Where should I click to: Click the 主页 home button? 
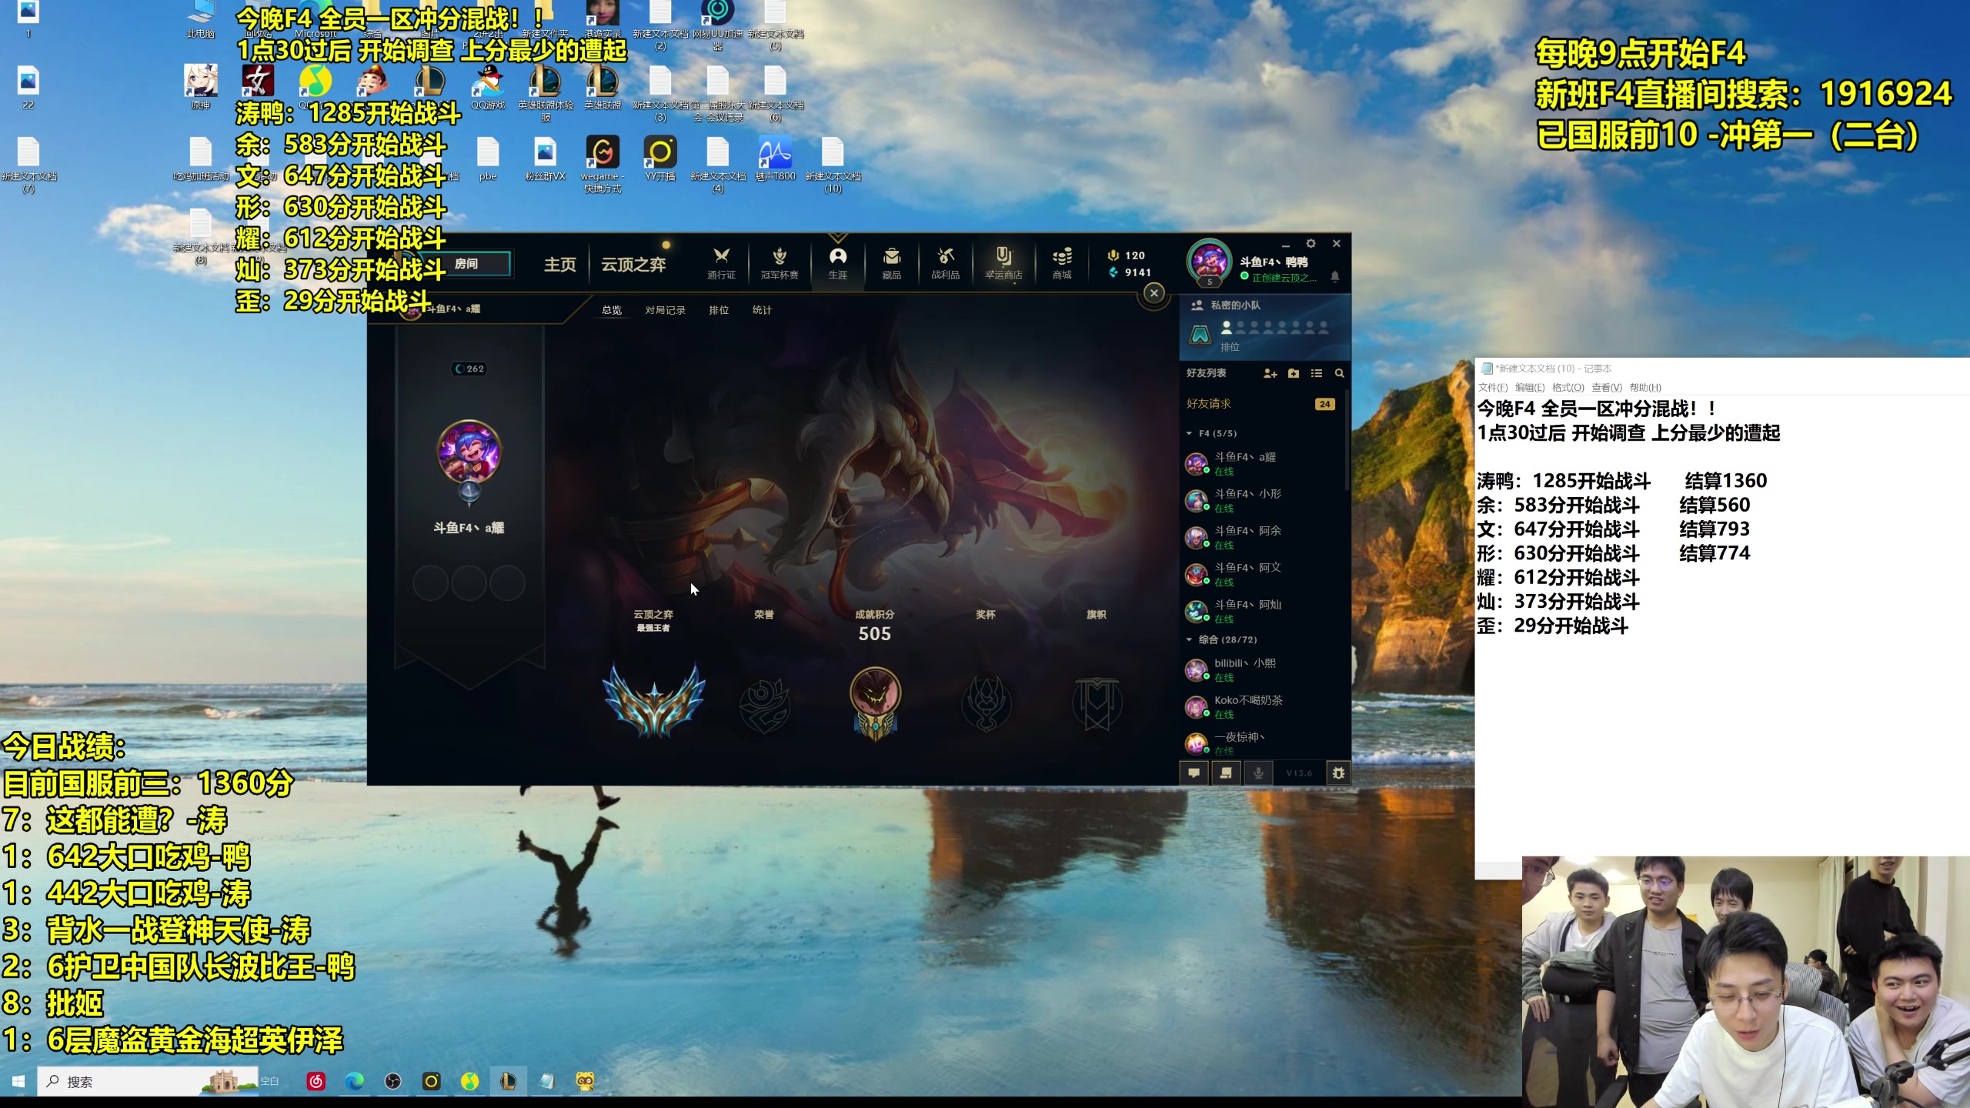click(x=559, y=265)
